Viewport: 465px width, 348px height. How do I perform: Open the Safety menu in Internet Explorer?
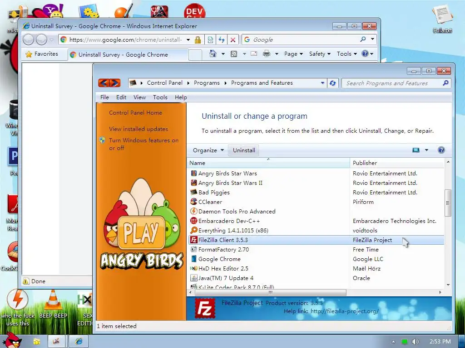click(320, 54)
